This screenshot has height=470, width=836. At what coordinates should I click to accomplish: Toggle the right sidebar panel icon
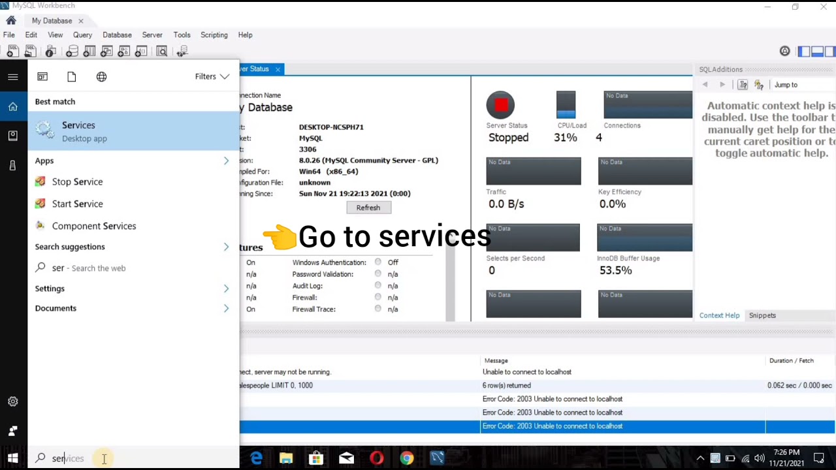(830, 52)
